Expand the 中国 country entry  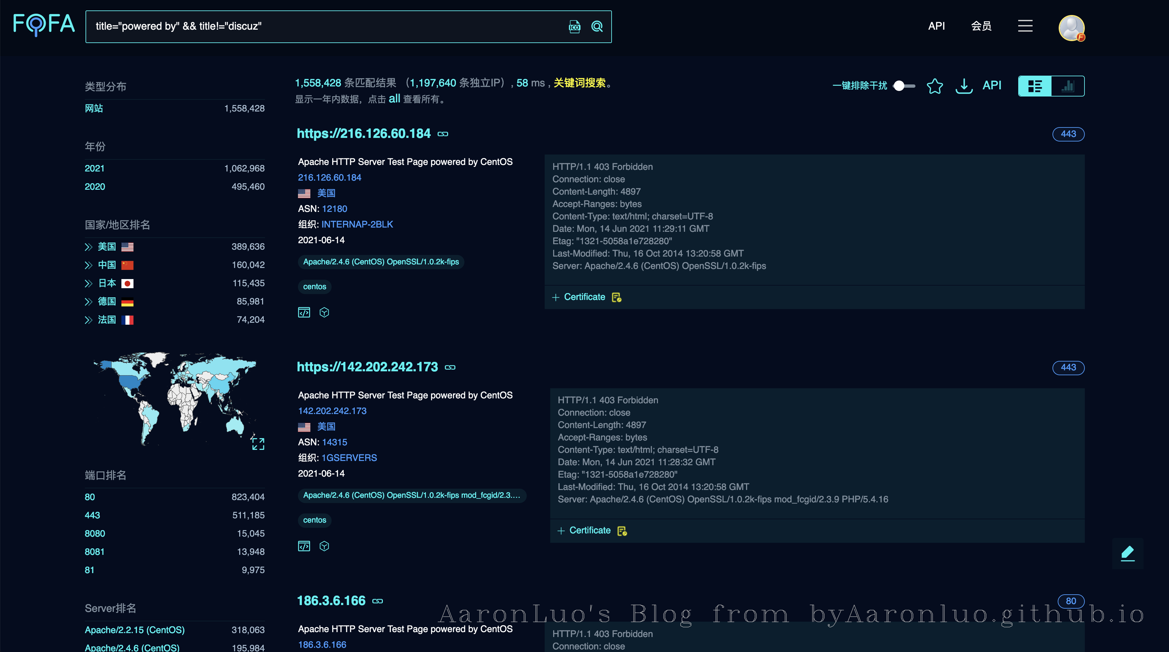[x=88, y=265]
